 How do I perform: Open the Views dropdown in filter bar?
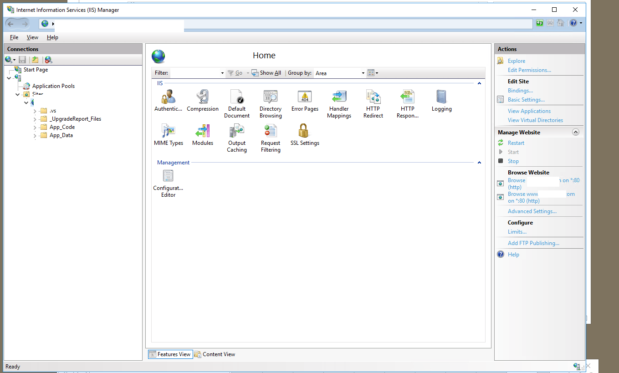click(x=373, y=73)
